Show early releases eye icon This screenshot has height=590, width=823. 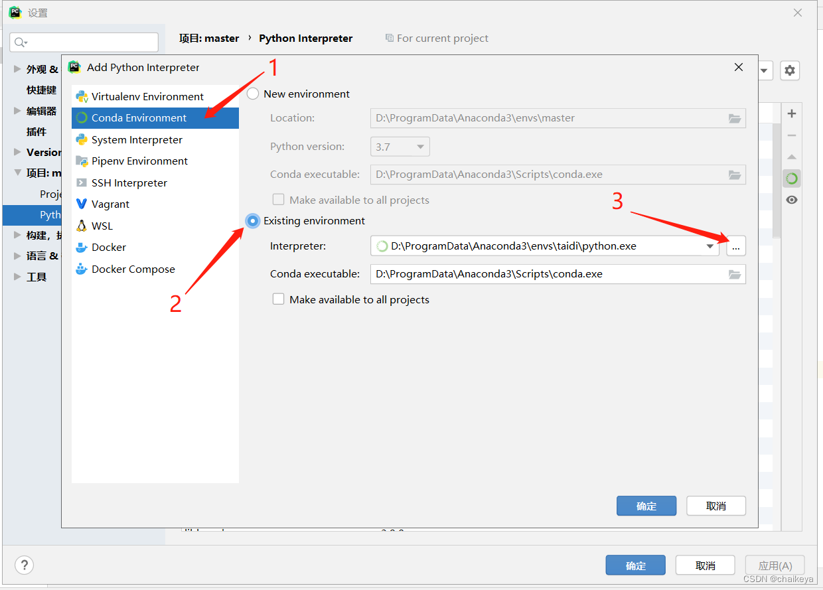pos(791,200)
